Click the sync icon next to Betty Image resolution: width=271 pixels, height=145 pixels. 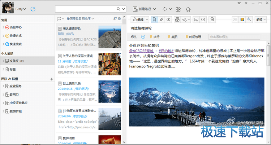click(x=33, y=9)
